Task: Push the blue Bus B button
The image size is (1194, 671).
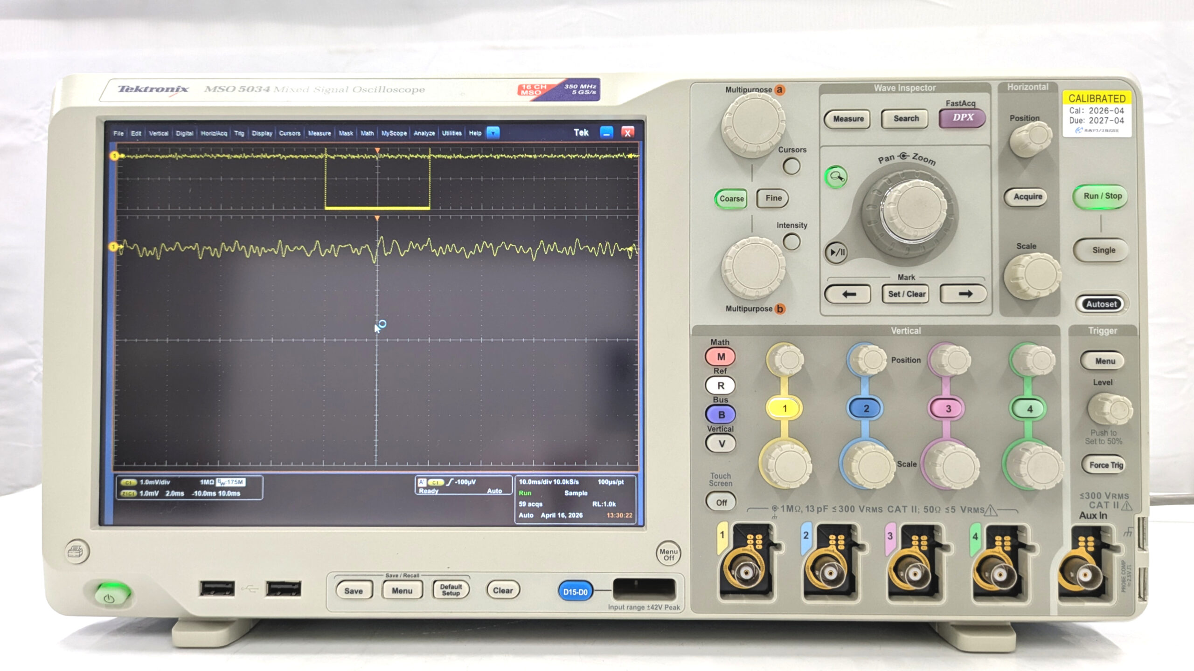Action: pyautogui.click(x=721, y=415)
